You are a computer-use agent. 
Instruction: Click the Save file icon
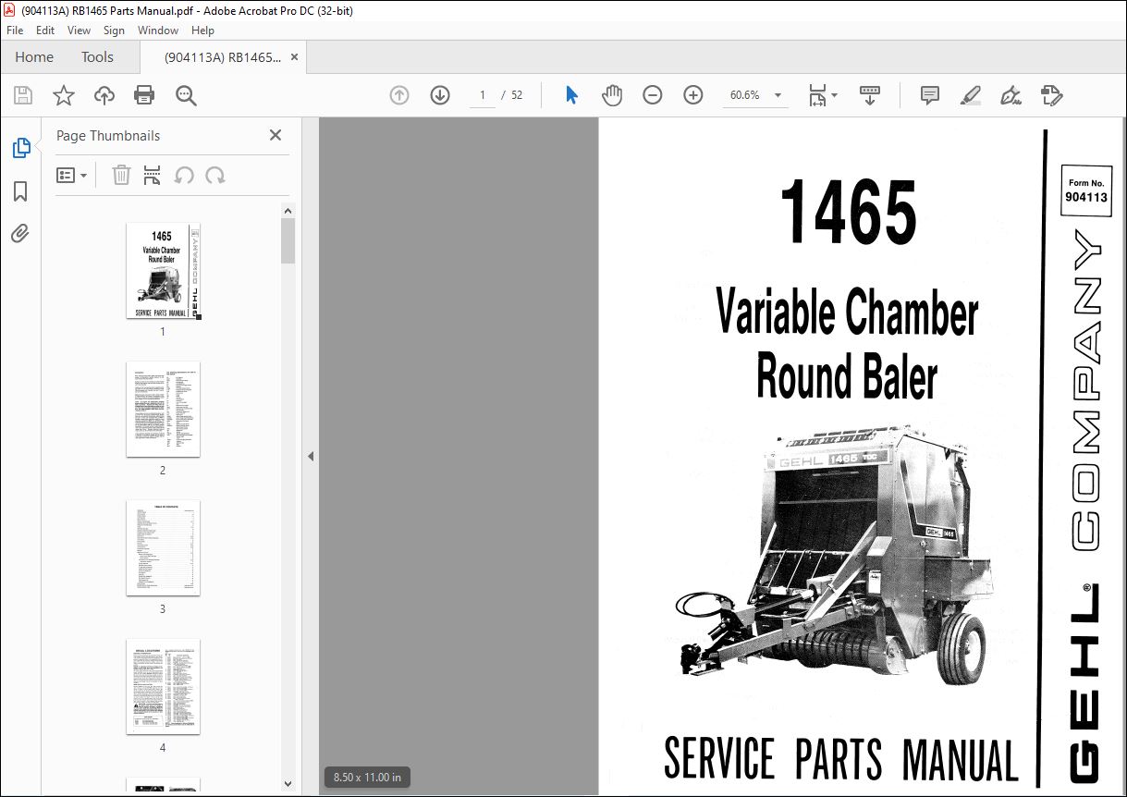pos(23,95)
